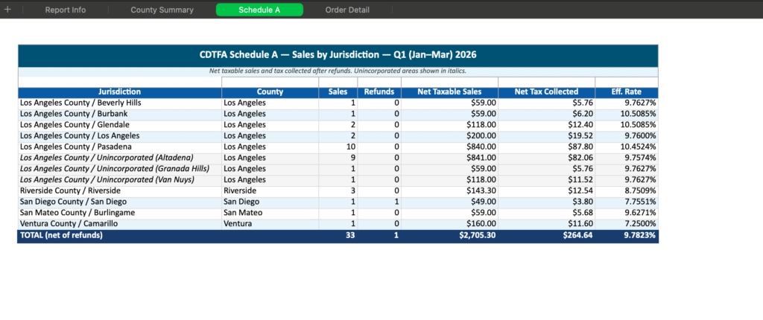Click the add sheet plus icon
Image resolution: width=763 pixels, height=320 pixels.
(8, 10)
